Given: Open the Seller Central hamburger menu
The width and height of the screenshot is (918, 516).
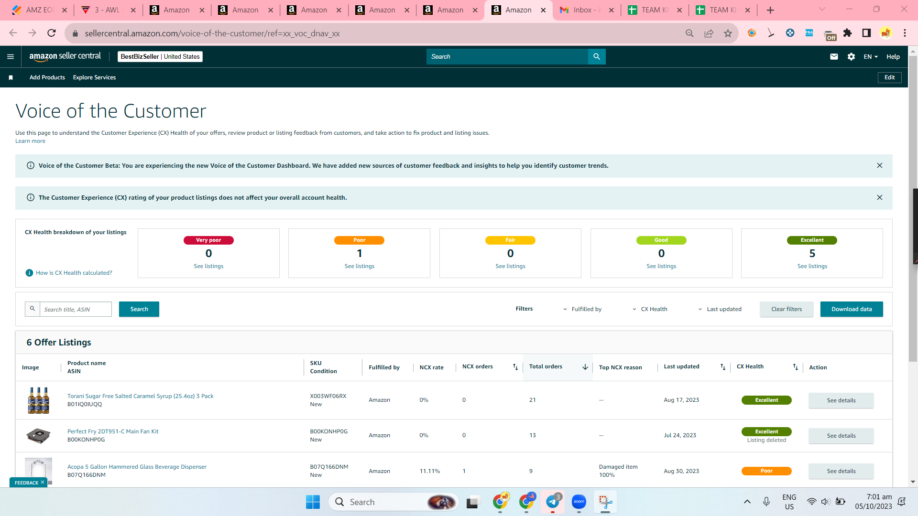Looking at the screenshot, I should [11, 56].
